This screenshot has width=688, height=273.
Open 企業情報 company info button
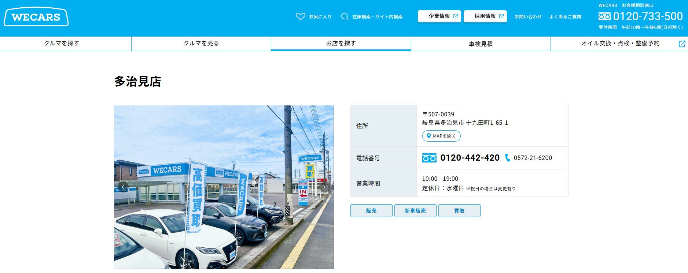[x=439, y=16]
